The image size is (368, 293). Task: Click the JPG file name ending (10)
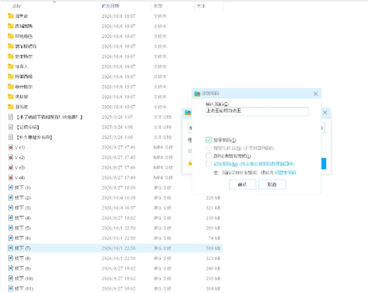pos(24,278)
